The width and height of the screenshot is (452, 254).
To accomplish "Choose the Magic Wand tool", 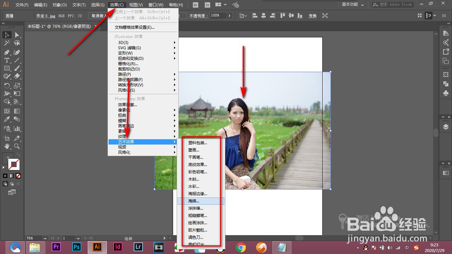I will click(7, 43).
